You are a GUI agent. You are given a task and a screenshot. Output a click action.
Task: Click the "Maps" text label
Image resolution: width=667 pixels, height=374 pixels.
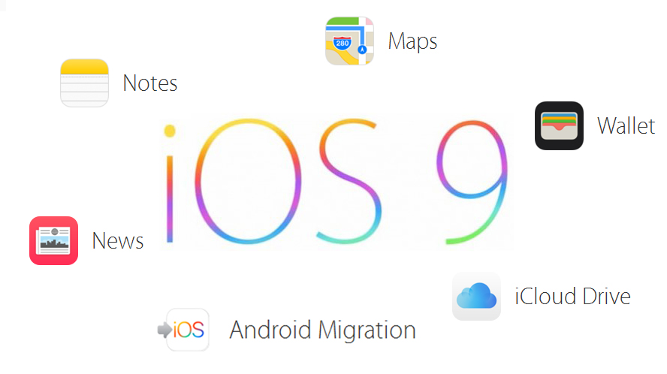pos(412,42)
